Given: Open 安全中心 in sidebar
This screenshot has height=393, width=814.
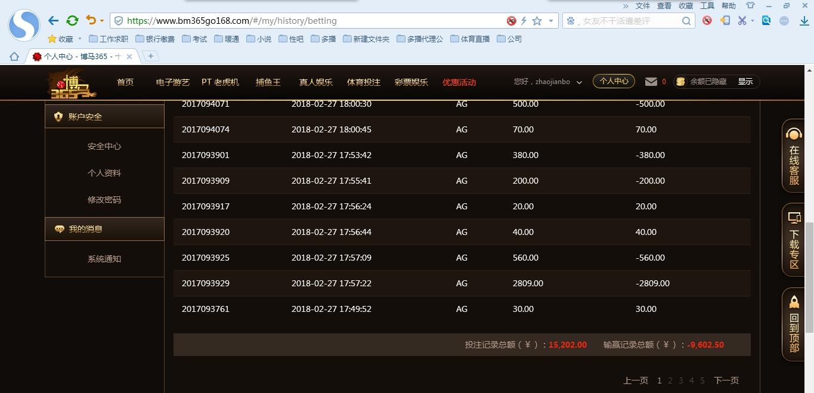Looking at the screenshot, I should point(104,146).
